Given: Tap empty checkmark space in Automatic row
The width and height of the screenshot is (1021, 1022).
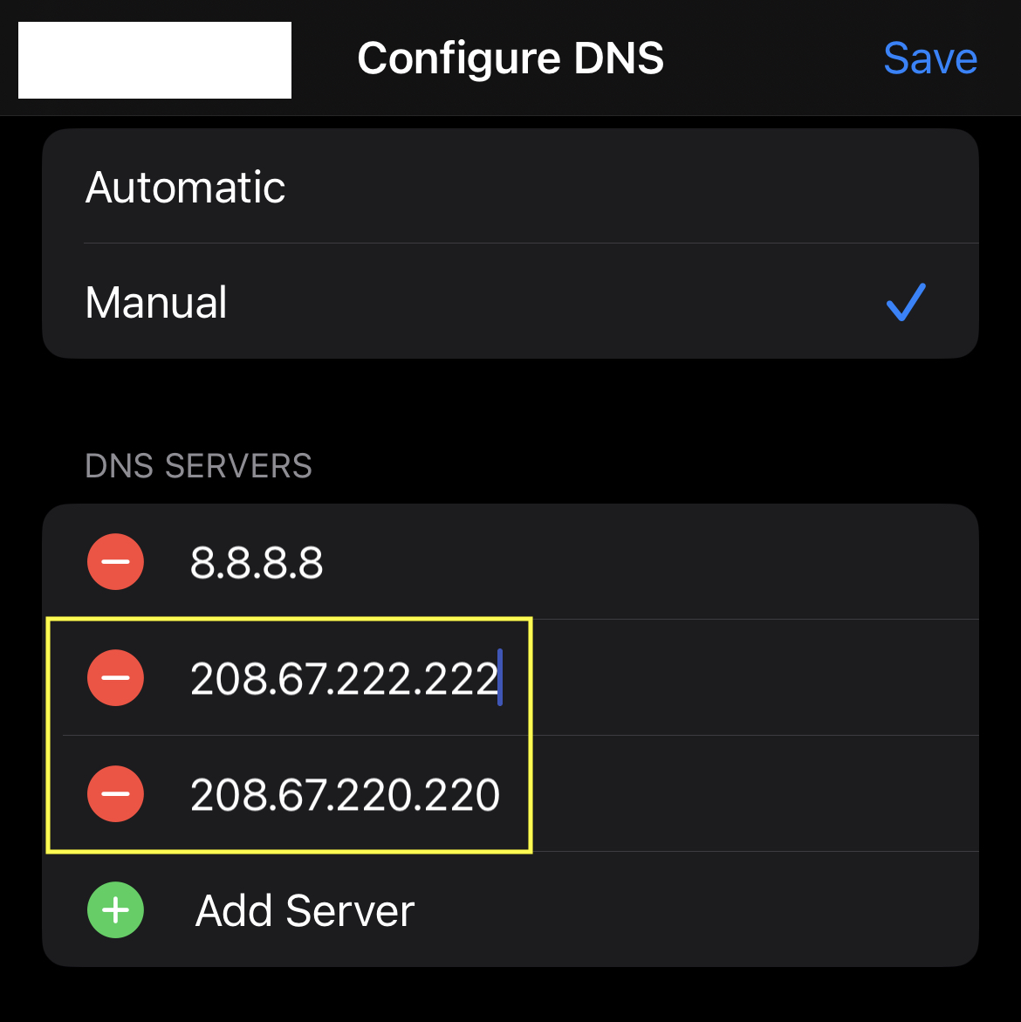Looking at the screenshot, I should (x=906, y=187).
